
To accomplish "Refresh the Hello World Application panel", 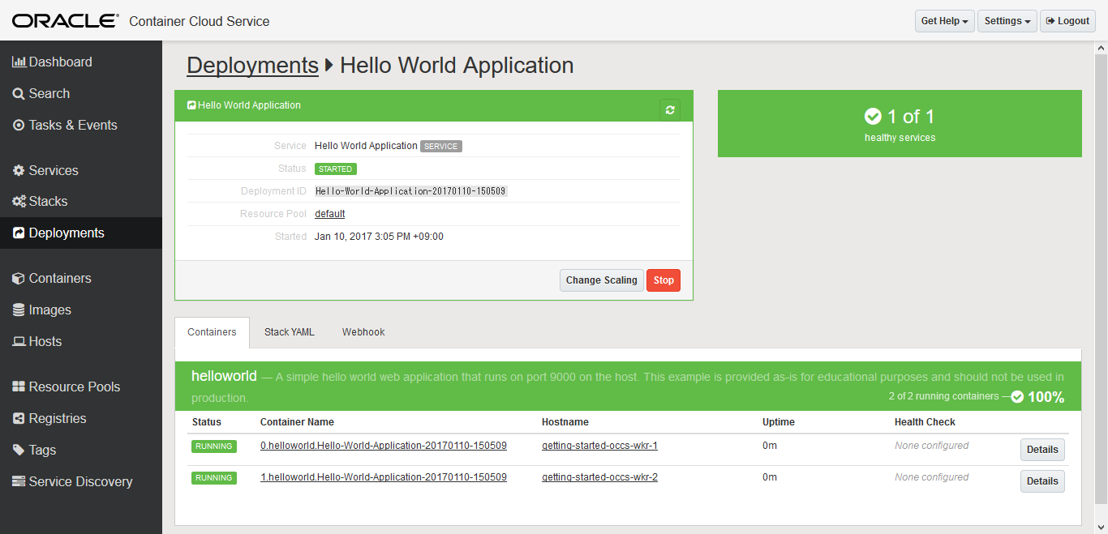I will [x=670, y=109].
